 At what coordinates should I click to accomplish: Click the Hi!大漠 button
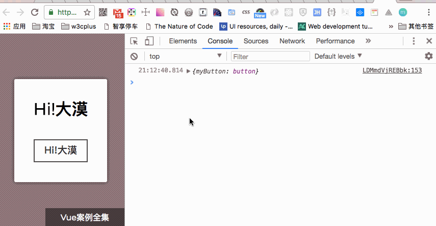click(61, 150)
